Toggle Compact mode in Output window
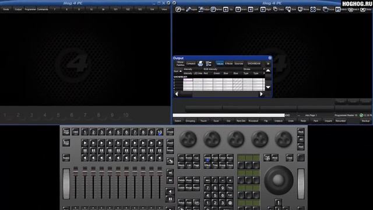This screenshot has width=373, height=210. coord(191,64)
